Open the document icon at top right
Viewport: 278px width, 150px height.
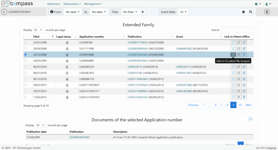[x=267, y=12]
